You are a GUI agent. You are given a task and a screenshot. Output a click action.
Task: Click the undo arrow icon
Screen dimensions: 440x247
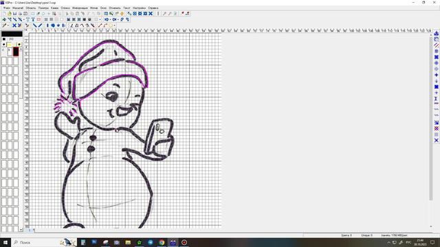point(107,20)
